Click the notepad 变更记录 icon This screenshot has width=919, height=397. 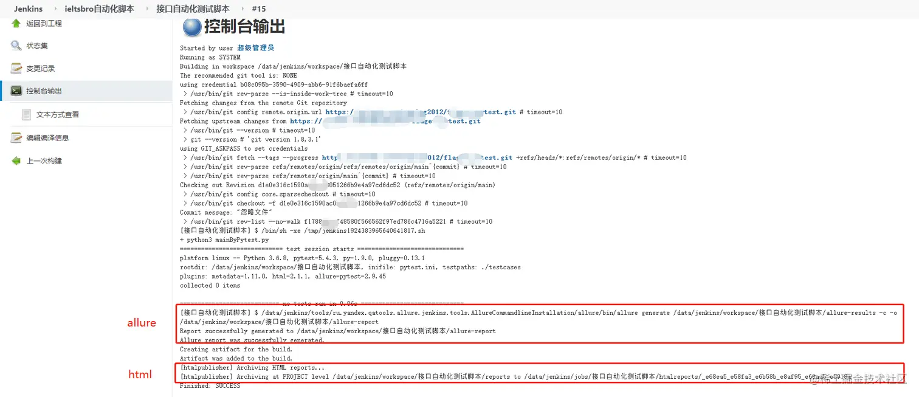point(16,68)
